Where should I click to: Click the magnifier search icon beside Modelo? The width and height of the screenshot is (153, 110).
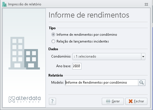click(x=142, y=82)
